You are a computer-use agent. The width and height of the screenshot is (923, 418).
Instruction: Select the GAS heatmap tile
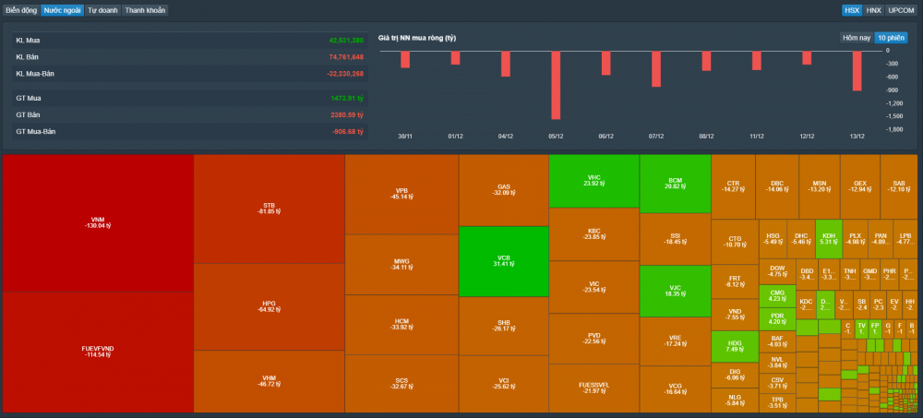click(x=503, y=190)
